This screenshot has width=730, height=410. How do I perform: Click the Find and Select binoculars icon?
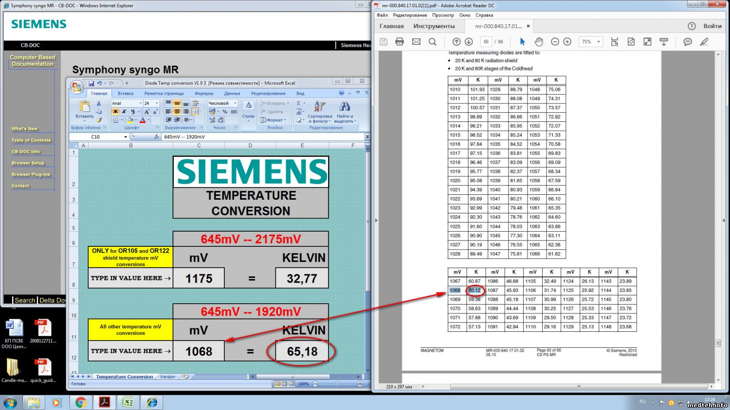(x=345, y=107)
